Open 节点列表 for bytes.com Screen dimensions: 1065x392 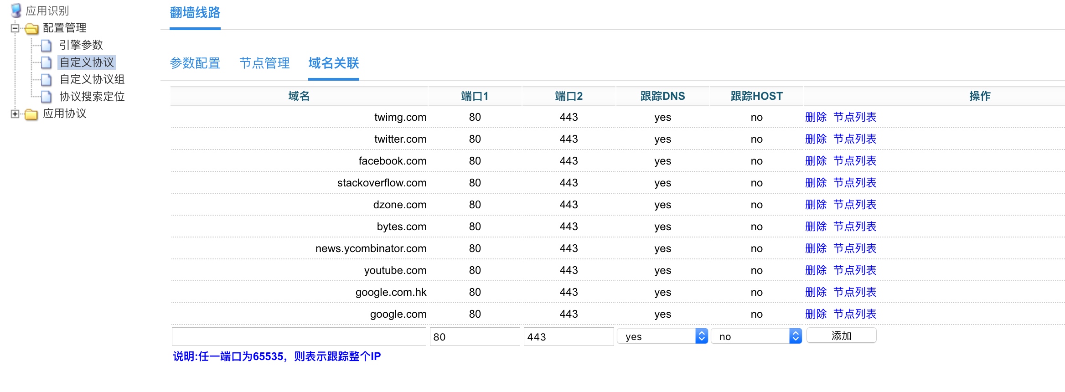tap(855, 227)
